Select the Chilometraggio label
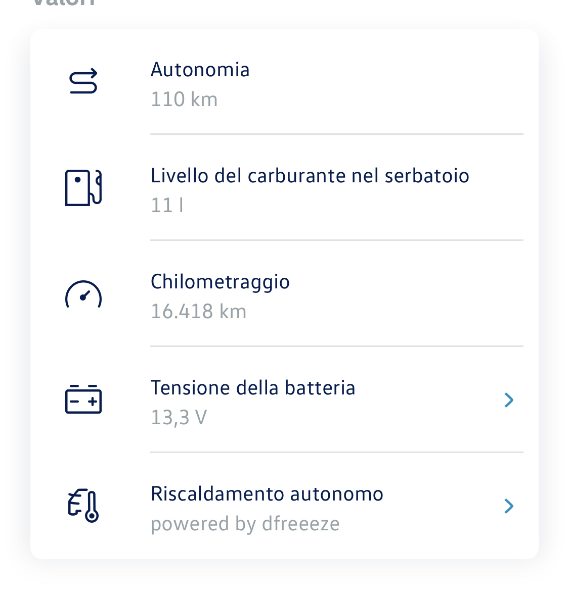The image size is (569, 600). 220,282
